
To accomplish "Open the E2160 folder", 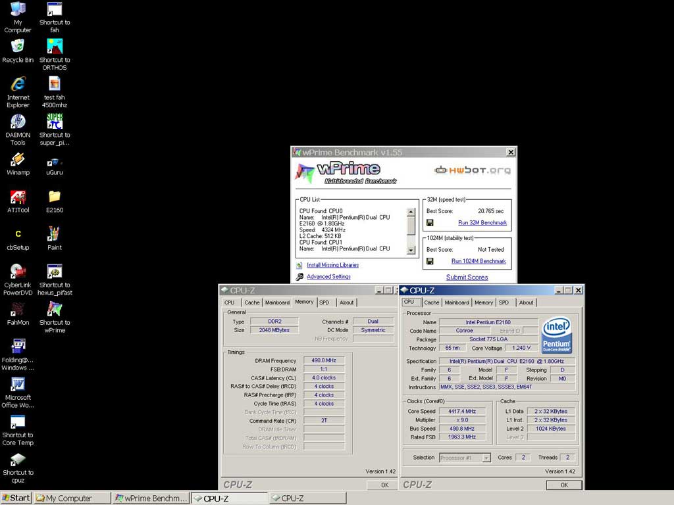I will 55,201.
